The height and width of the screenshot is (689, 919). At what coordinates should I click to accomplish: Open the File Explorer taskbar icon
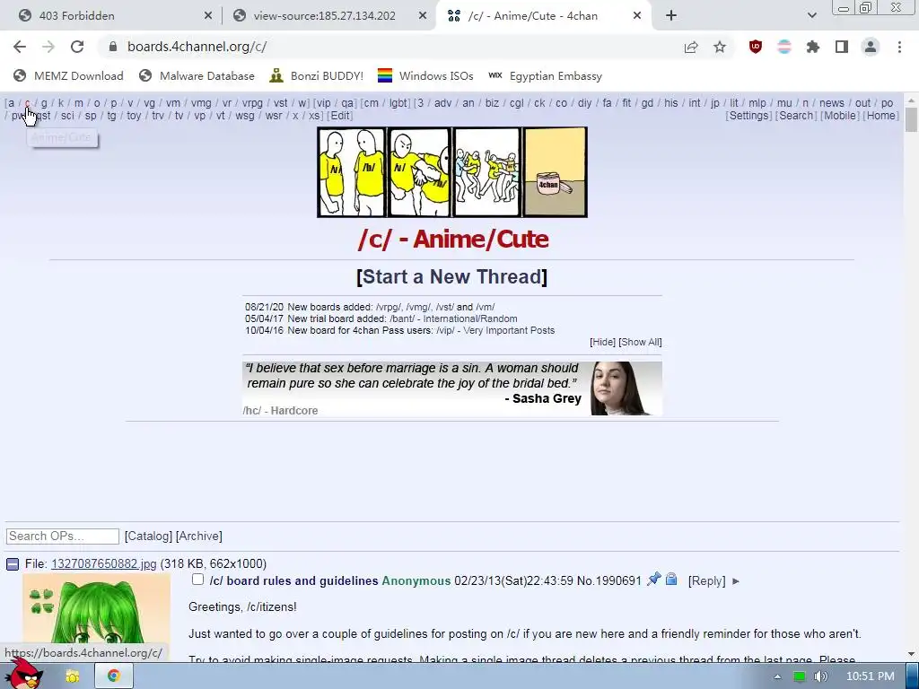pos(72,676)
